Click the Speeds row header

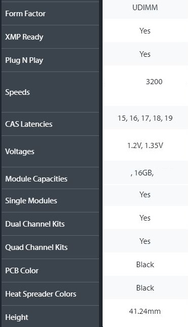coord(18,92)
